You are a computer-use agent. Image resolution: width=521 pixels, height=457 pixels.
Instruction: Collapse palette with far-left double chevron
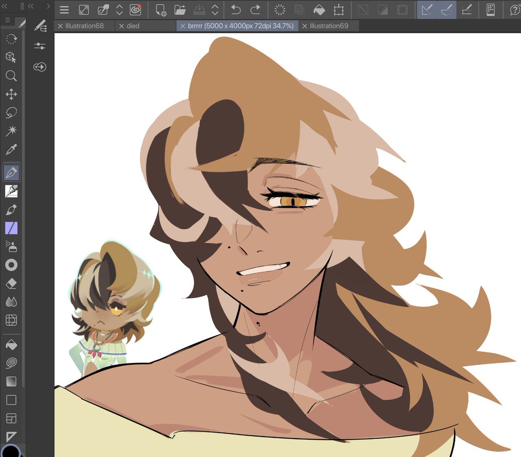pyautogui.click(x=5, y=6)
